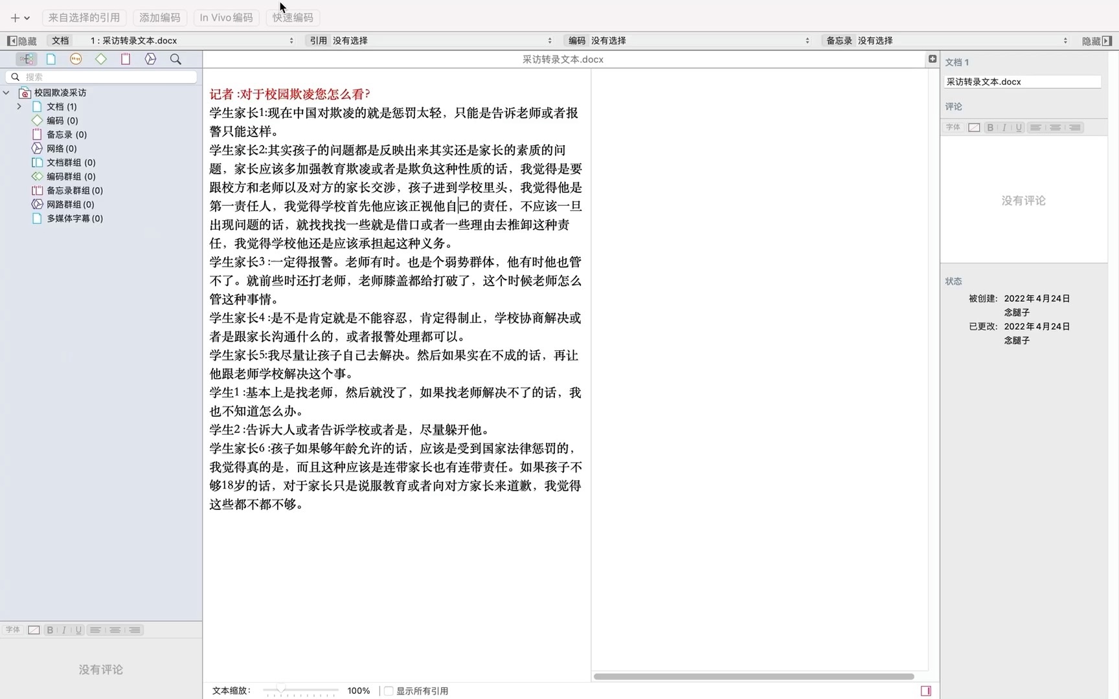Select 备忘录群组 (0) in the project tree

click(x=74, y=190)
